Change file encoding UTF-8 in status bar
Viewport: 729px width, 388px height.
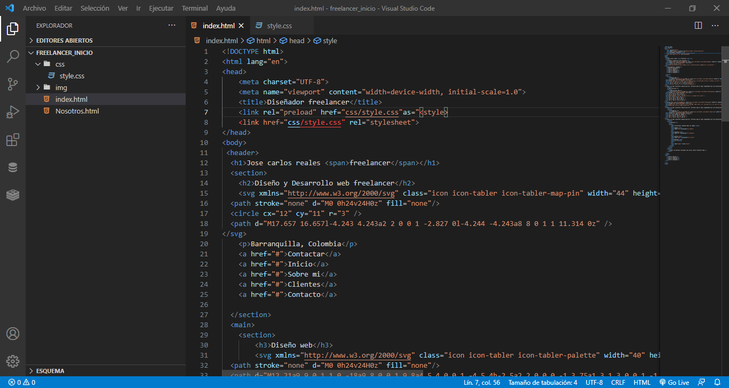594,382
